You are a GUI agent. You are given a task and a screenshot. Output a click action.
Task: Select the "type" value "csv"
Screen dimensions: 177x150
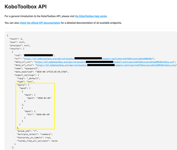[30, 82]
